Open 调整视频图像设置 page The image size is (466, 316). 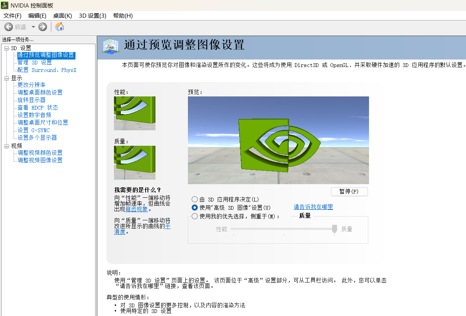coord(40,160)
